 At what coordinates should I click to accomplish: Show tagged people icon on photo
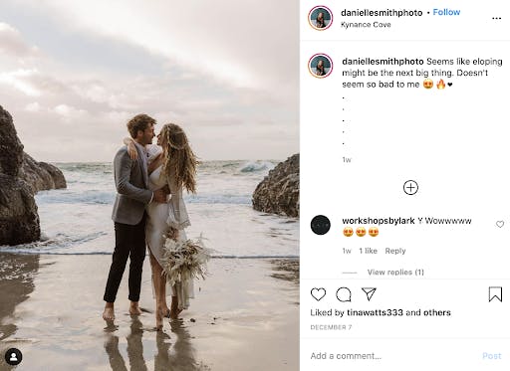pos(14,357)
